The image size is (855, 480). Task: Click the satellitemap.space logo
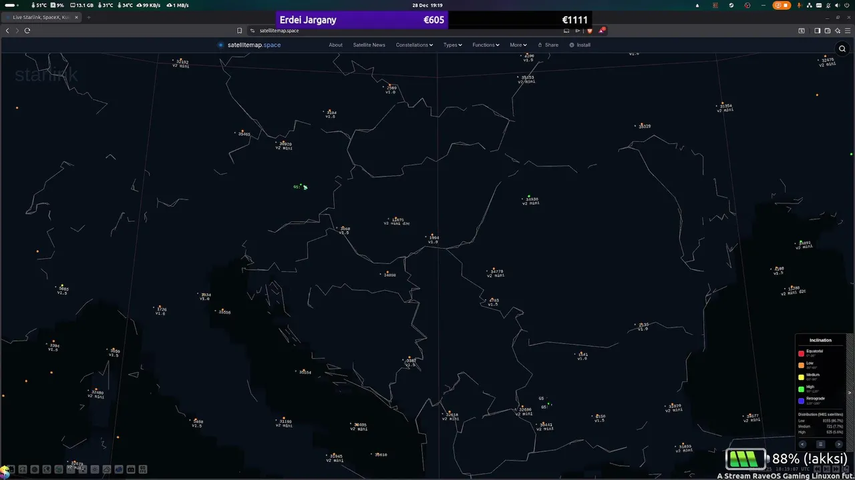point(249,45)
